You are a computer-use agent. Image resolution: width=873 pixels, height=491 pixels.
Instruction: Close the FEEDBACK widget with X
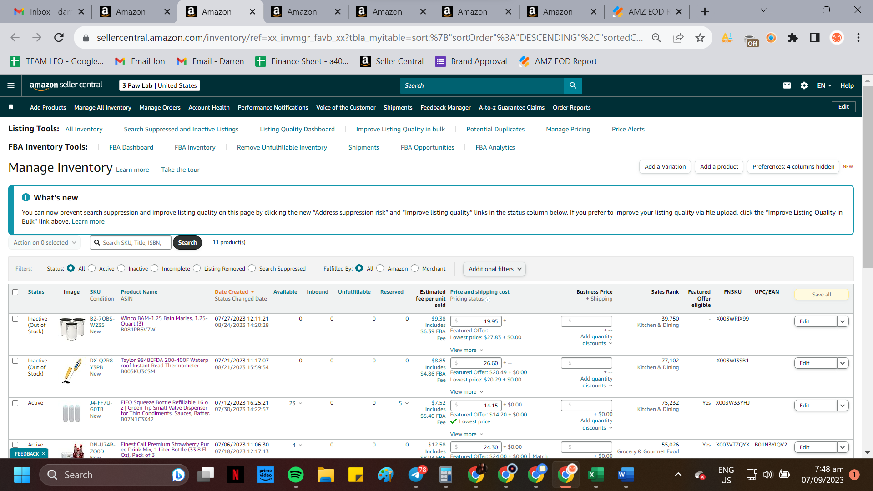click(x=44, y=454)
